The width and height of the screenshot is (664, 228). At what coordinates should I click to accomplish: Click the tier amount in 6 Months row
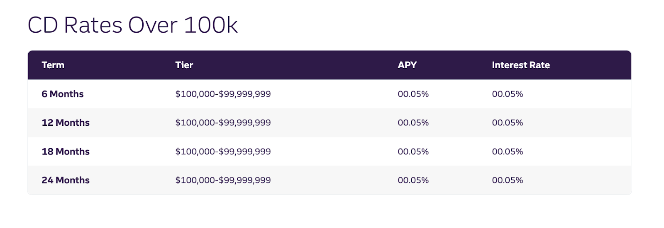coord(223,94)
